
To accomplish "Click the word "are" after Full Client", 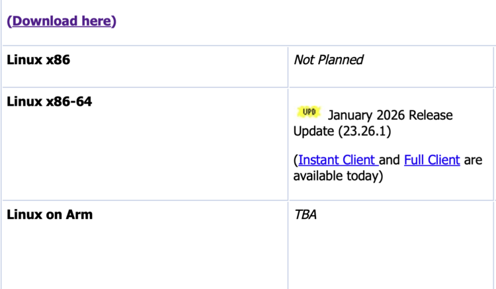I will coord(473,160).
